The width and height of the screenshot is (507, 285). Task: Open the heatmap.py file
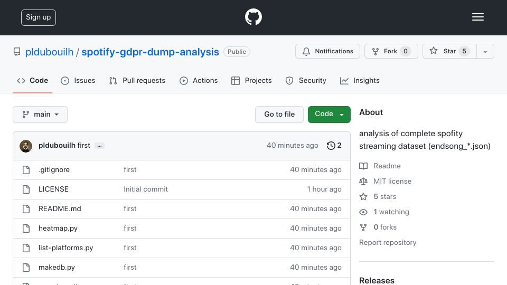click(x=58, y=228)
